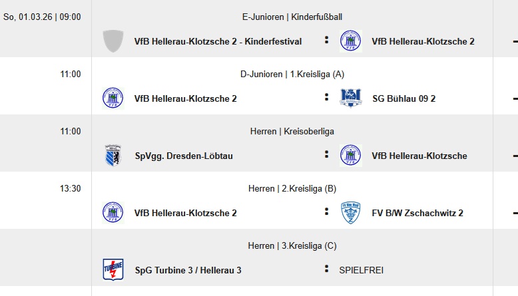Click the VfB crest in the 2.Kreisliga (B) match
This screenshot has height=296, width=518.
(x=113, y=213)
